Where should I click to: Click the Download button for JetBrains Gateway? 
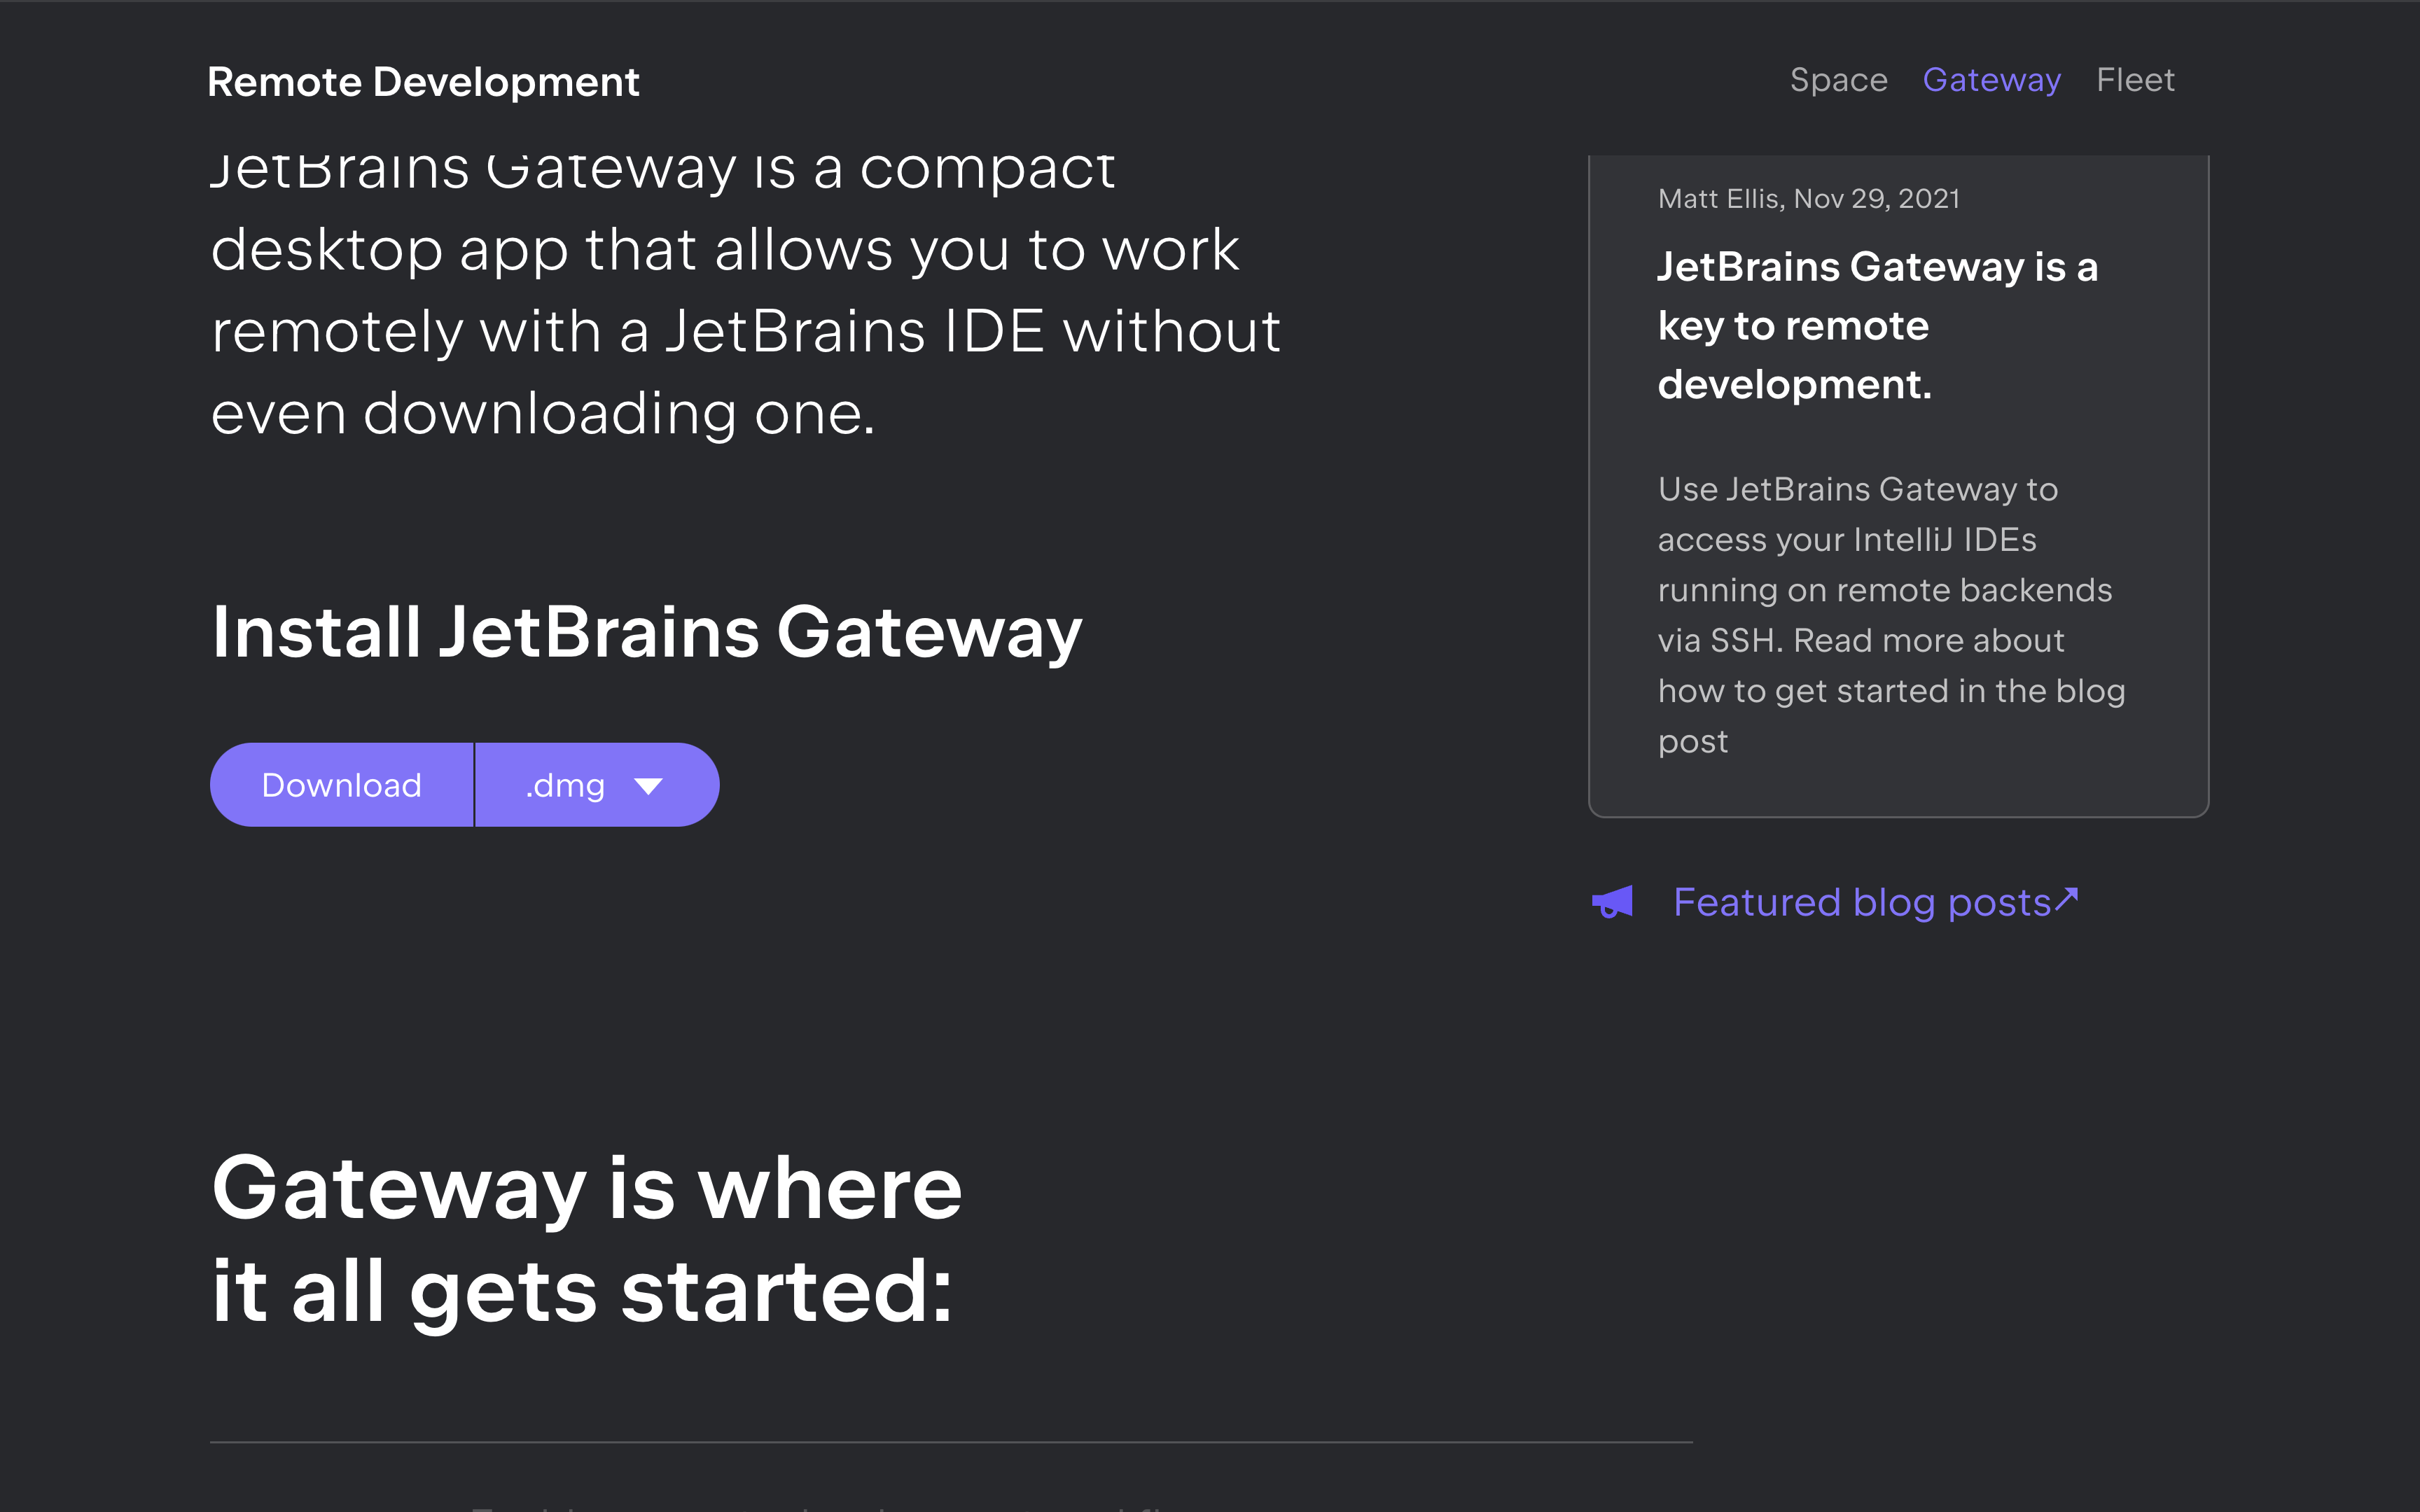(341, 785)
